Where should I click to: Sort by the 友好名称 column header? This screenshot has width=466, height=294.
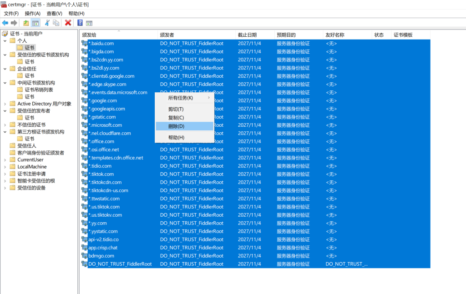pos(348,35)
